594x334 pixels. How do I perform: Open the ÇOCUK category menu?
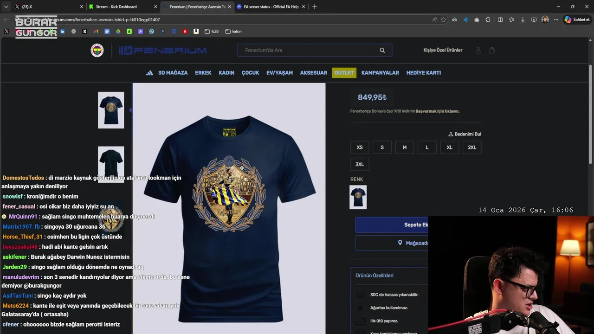click(250, 73)
